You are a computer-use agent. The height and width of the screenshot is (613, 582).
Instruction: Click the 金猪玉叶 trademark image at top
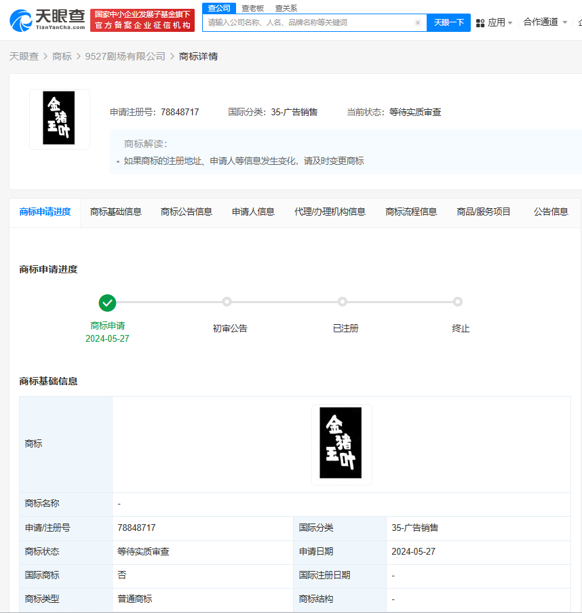59,119
